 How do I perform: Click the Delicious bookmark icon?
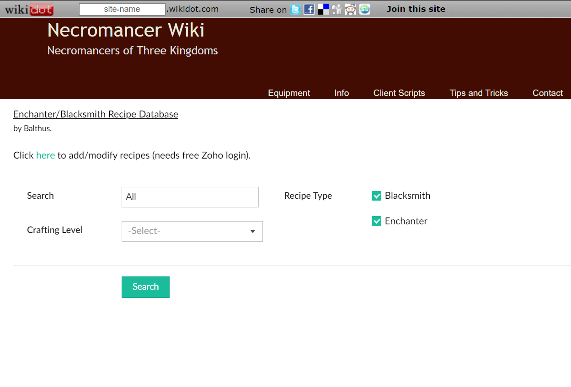(x=323, y=9)
